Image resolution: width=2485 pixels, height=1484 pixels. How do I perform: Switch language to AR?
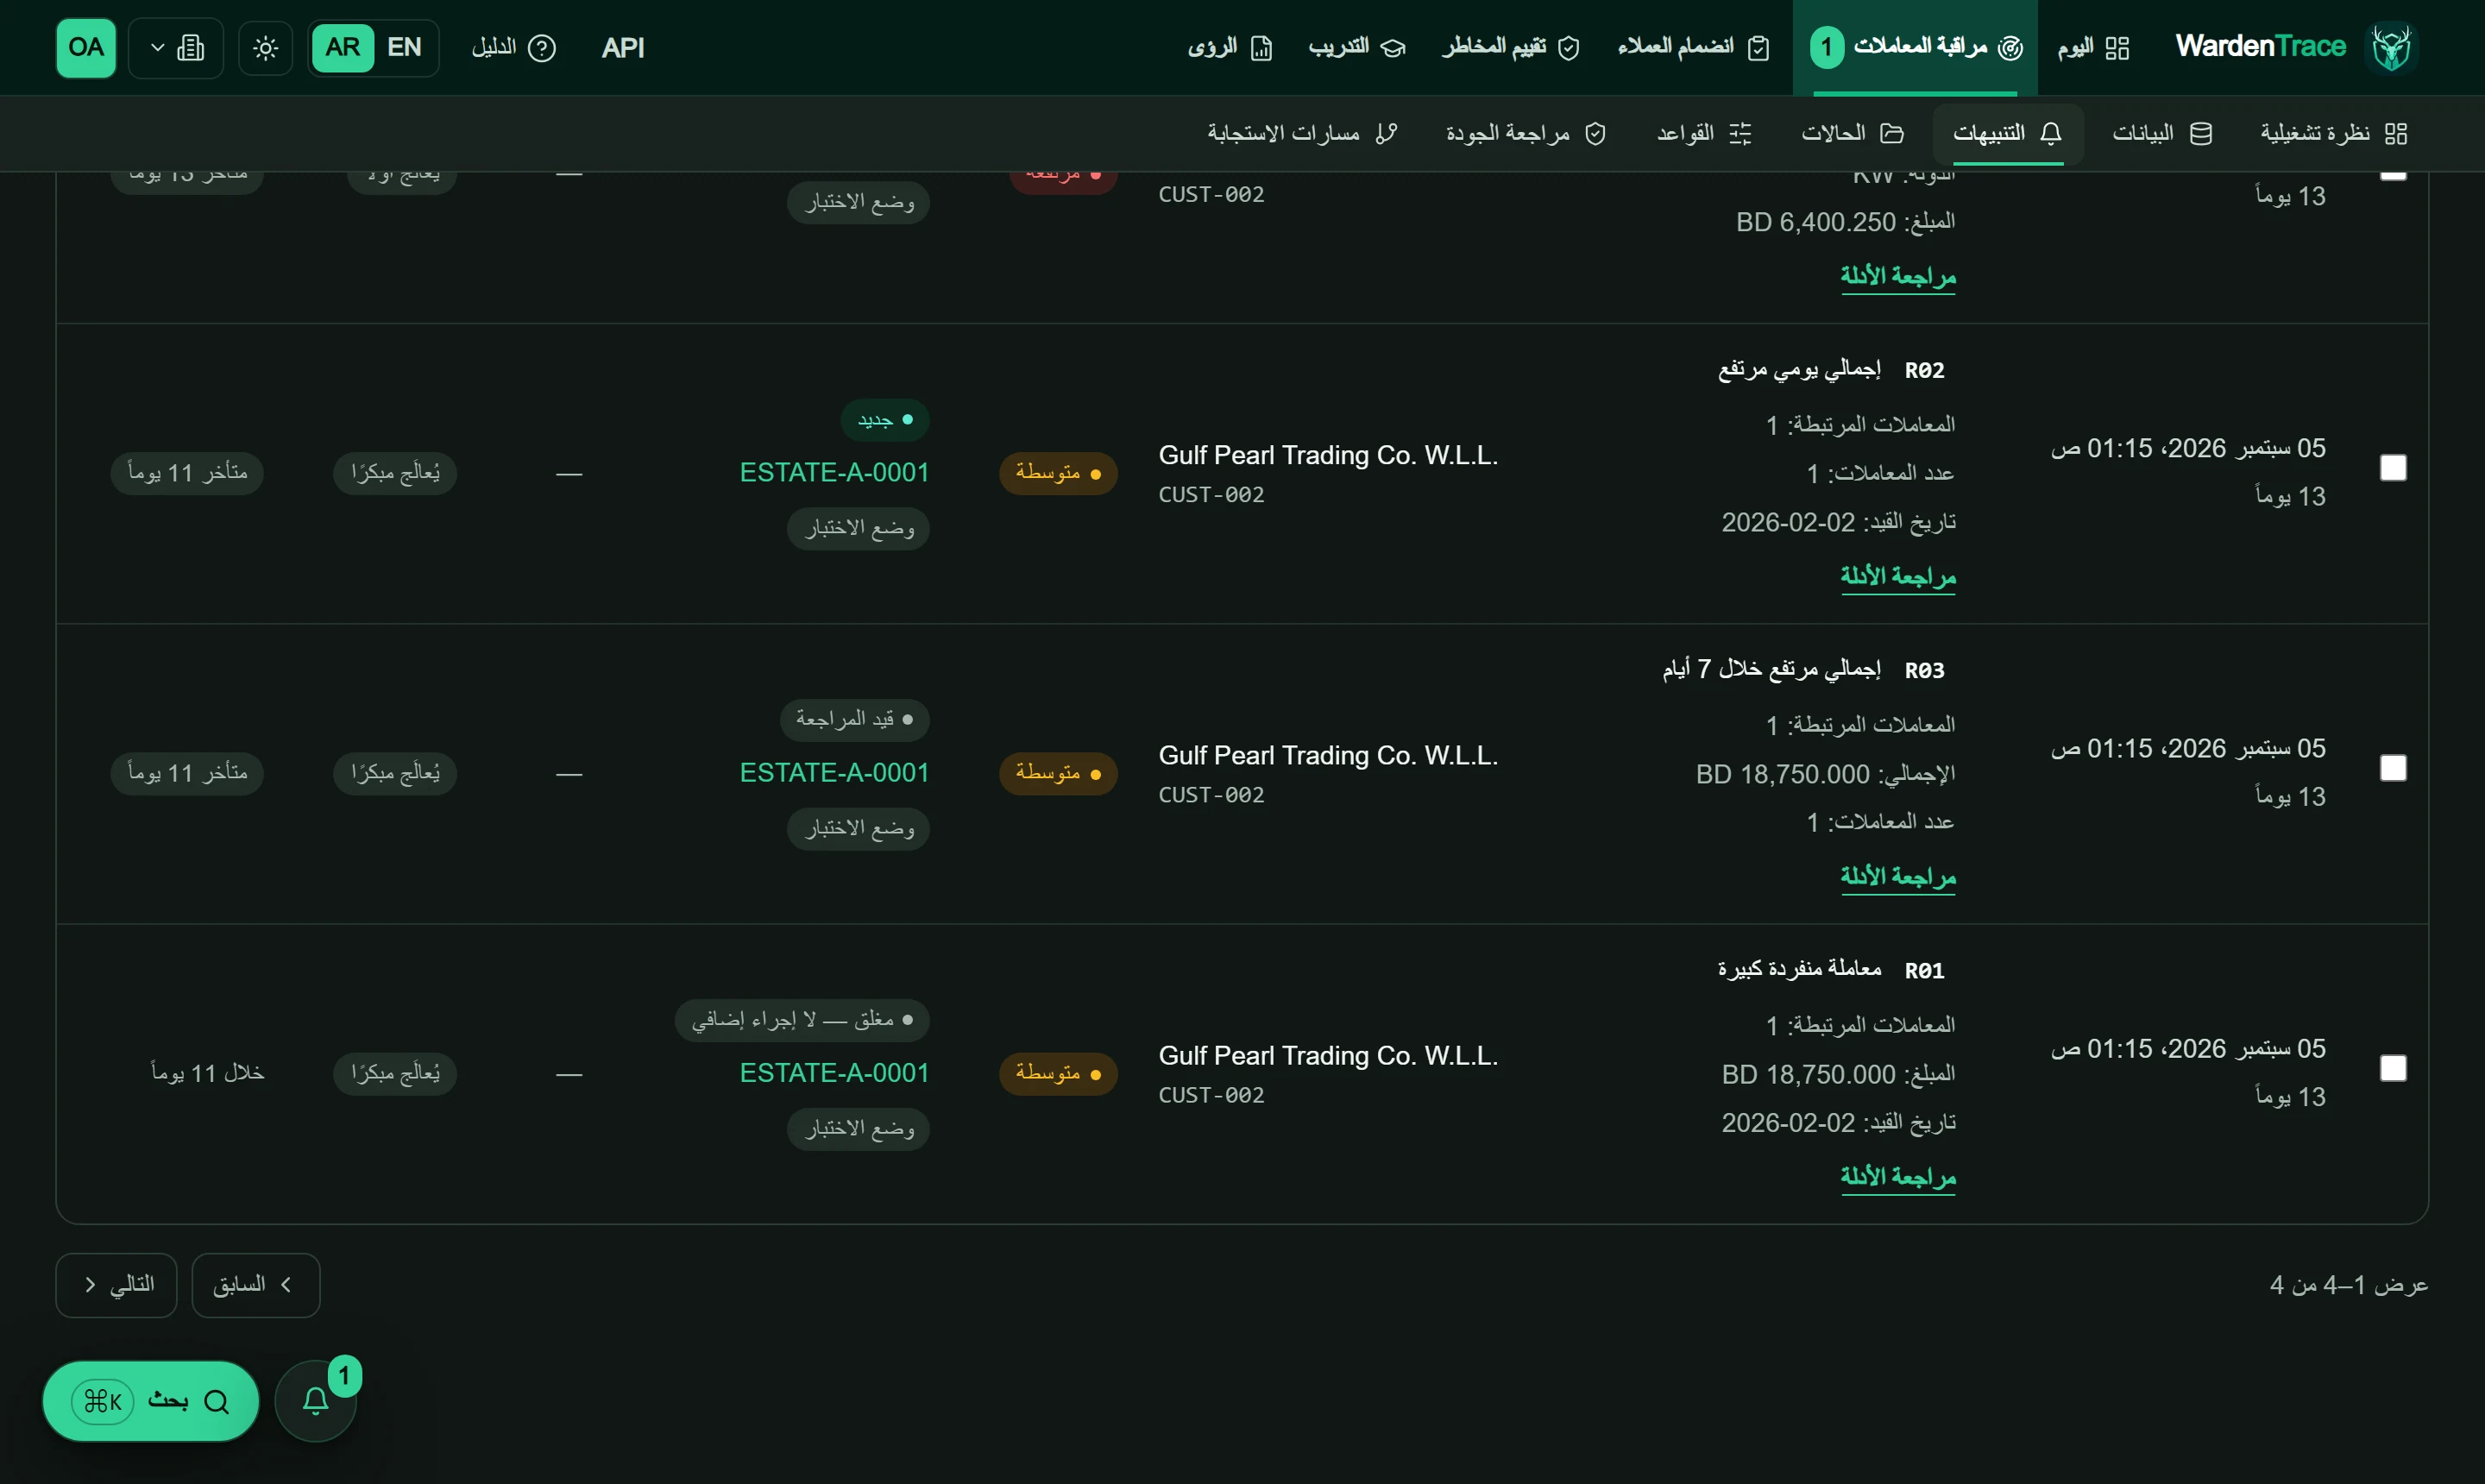coord(343,48)
